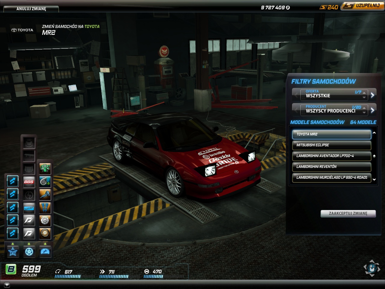Click the WSZYSTKIE offer filter value

318,96
